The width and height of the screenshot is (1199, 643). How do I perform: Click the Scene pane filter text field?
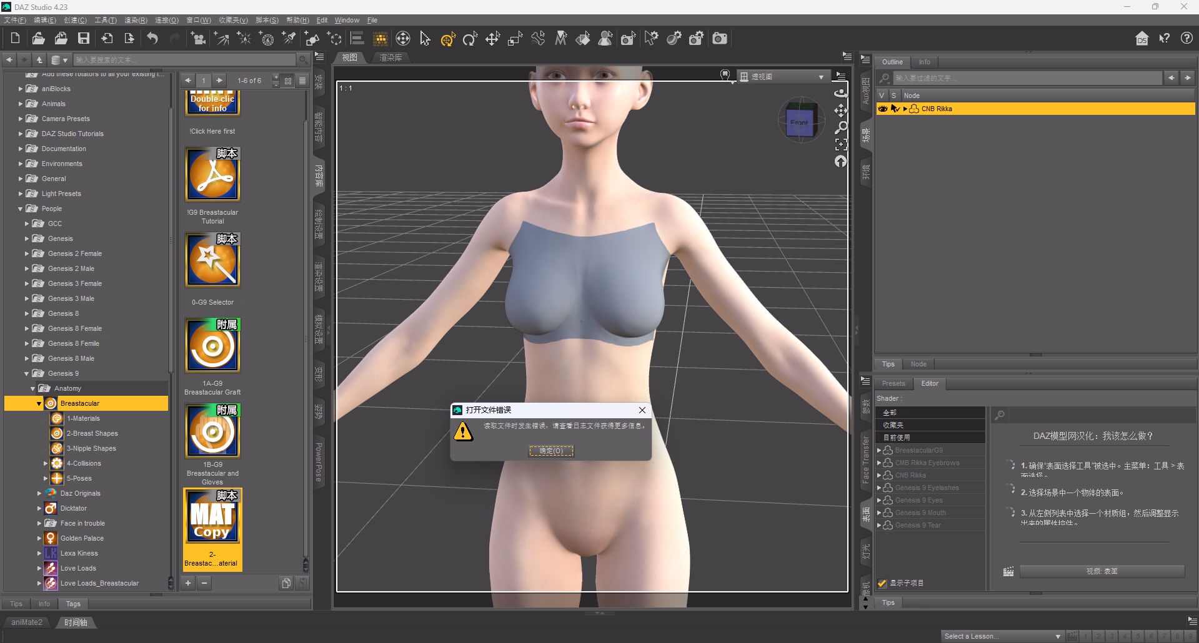pos(1027,78)
